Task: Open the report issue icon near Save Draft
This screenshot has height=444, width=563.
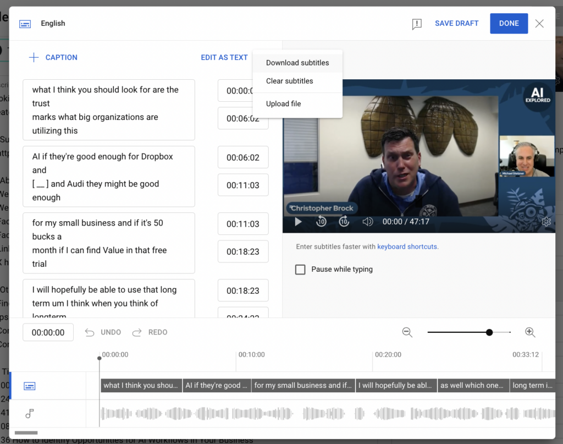Action: pos(416,24)
